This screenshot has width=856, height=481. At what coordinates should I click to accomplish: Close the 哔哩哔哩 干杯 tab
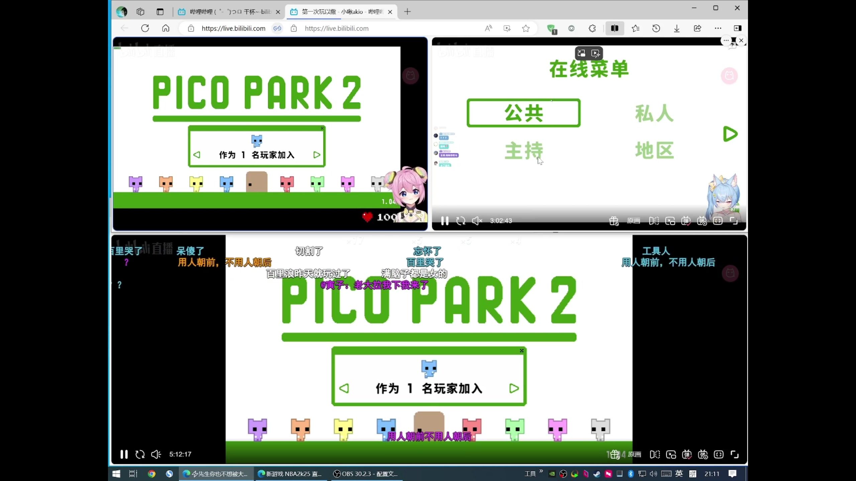click(278, 12)
